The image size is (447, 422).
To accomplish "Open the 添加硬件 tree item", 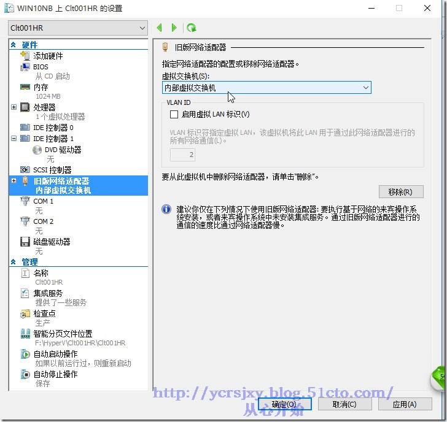I will (48, 56).
